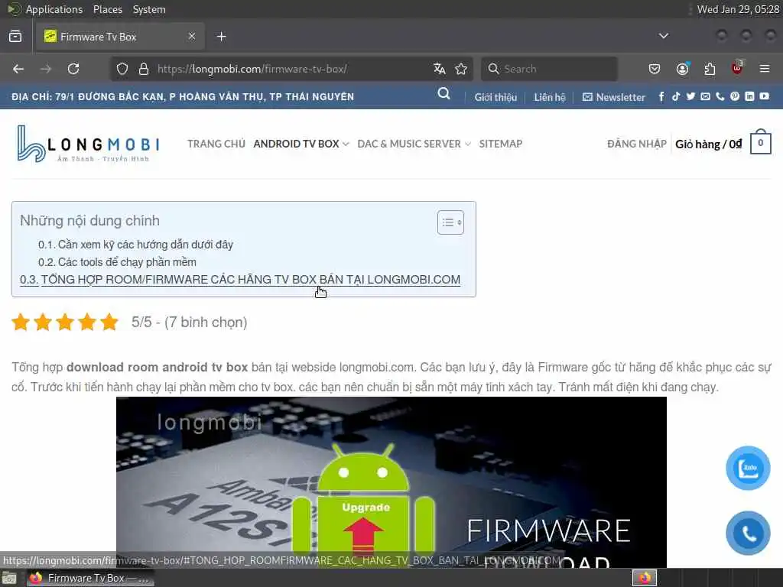The image size is (783, 587).
Task: Click the Firefox workspace switcher icon in bottom panel
Action: click(x=645, y=578)
